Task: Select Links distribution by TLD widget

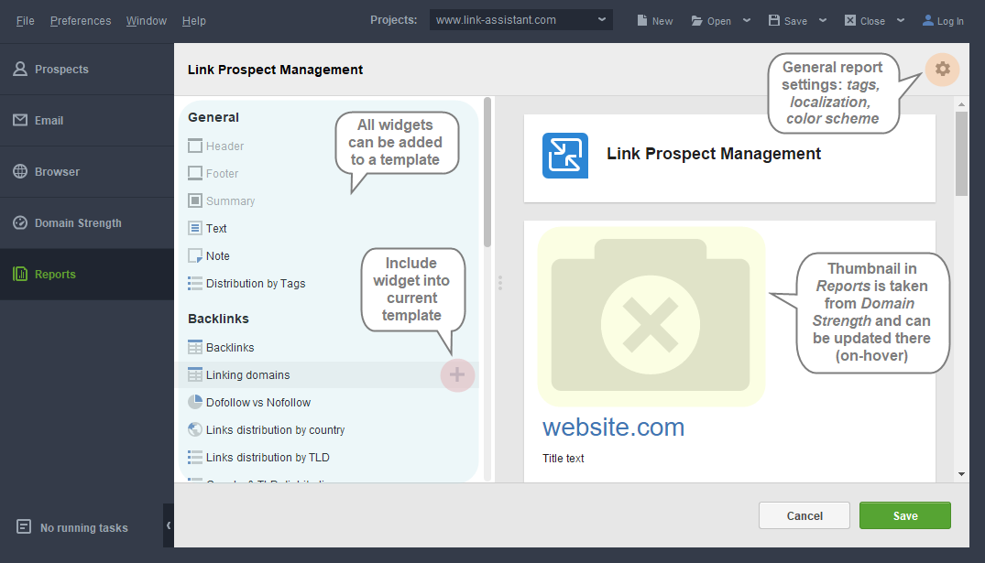Action: pos(258,458)
